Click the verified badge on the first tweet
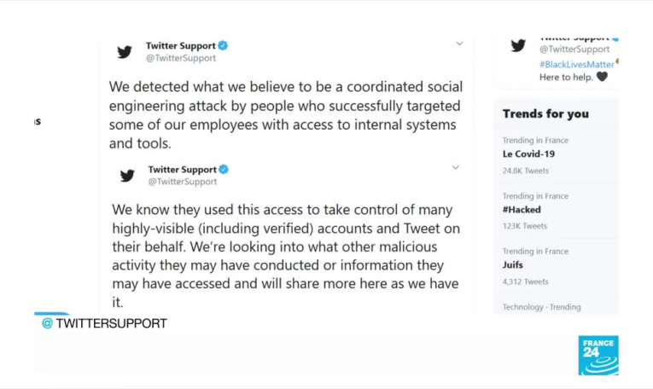 point(223,45)
